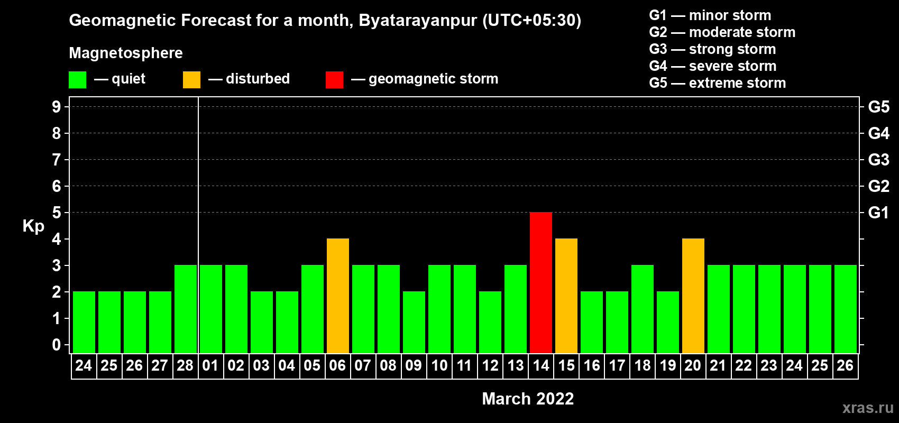Open the xras.ru watermark link

867,408
